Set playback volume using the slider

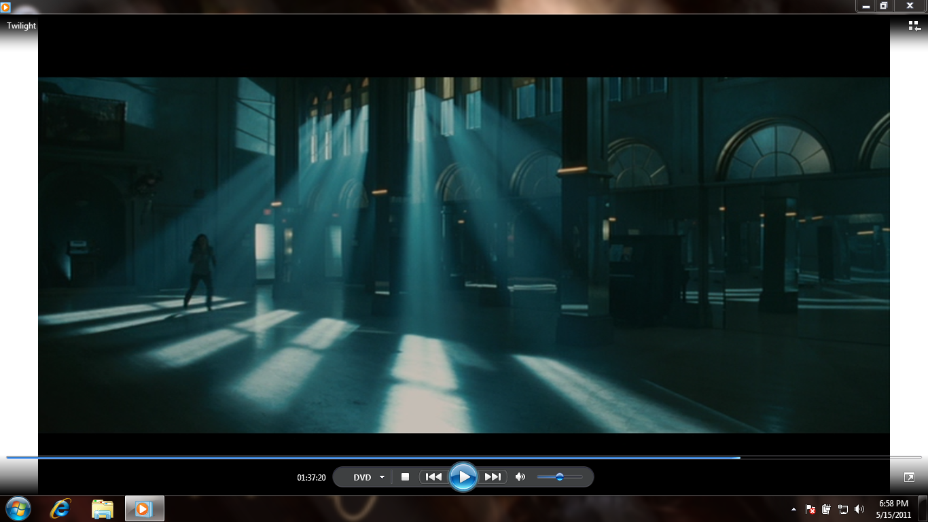[x=559, y=476]
